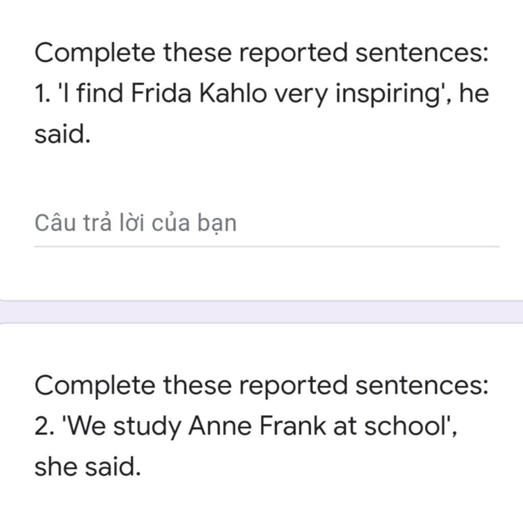The height and width of the screenshot is (507, 523).
Task: Click the second 'Complete these reported sentences:' heading
Action: [261, 387]
